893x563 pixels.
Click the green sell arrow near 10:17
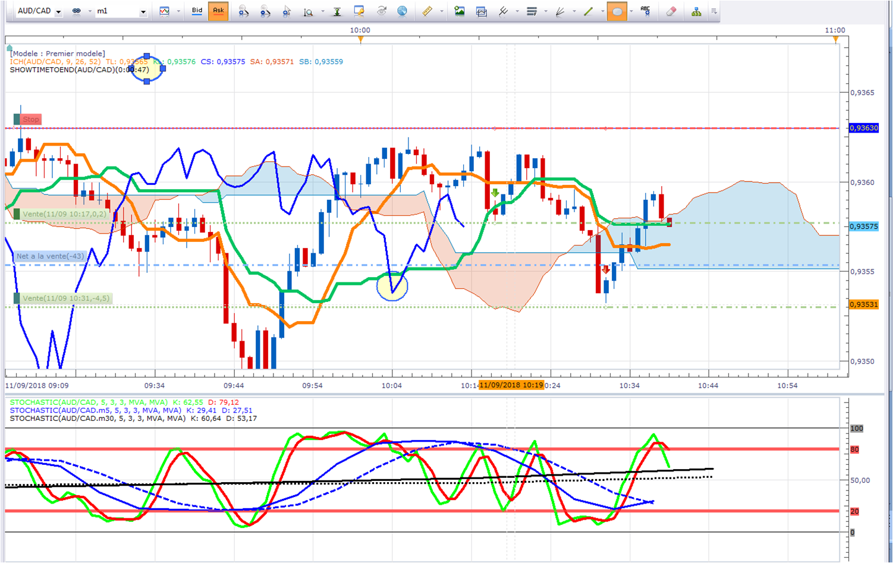(x=495, y=193)
